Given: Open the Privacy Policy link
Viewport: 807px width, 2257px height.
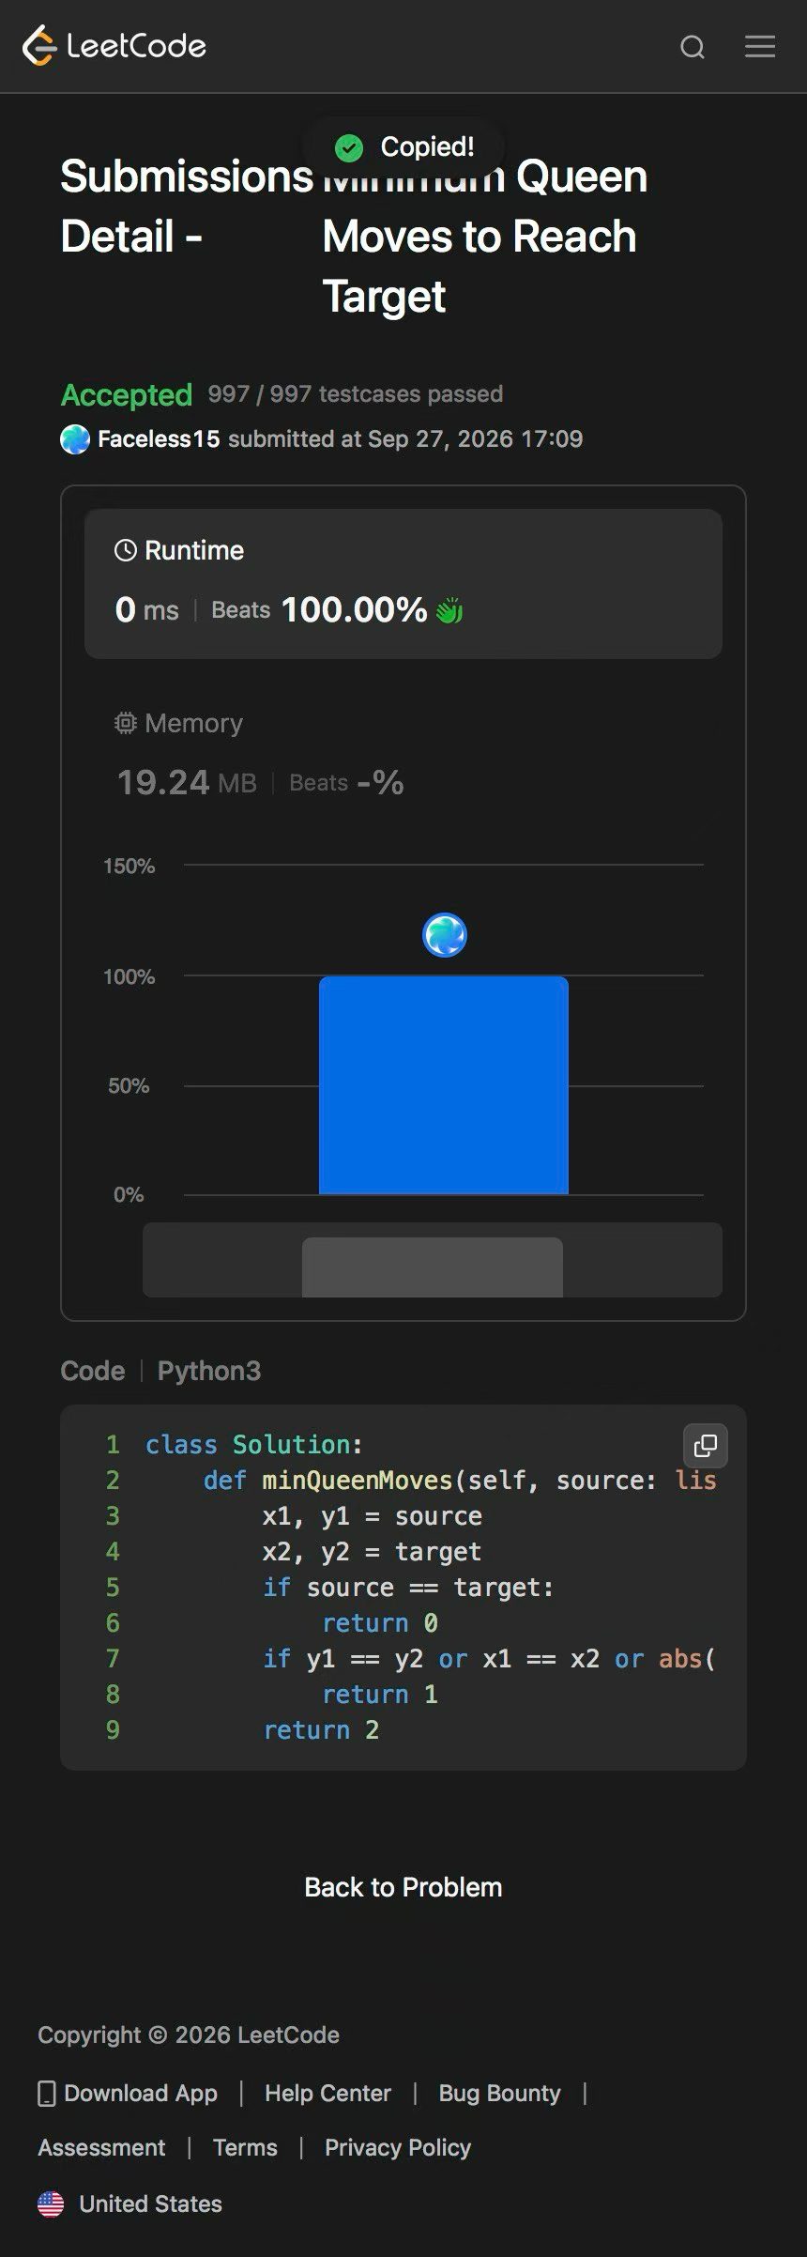Looking at the screenshot, I should coord(398,2147).
